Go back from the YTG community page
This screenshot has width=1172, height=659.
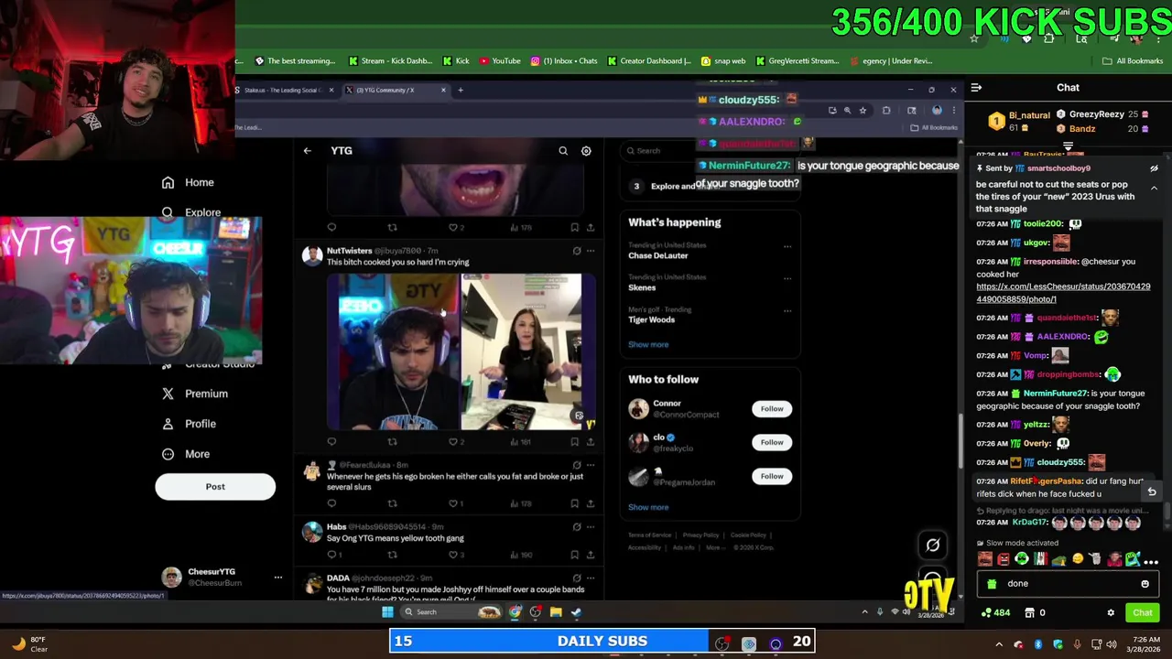[308, 151]
